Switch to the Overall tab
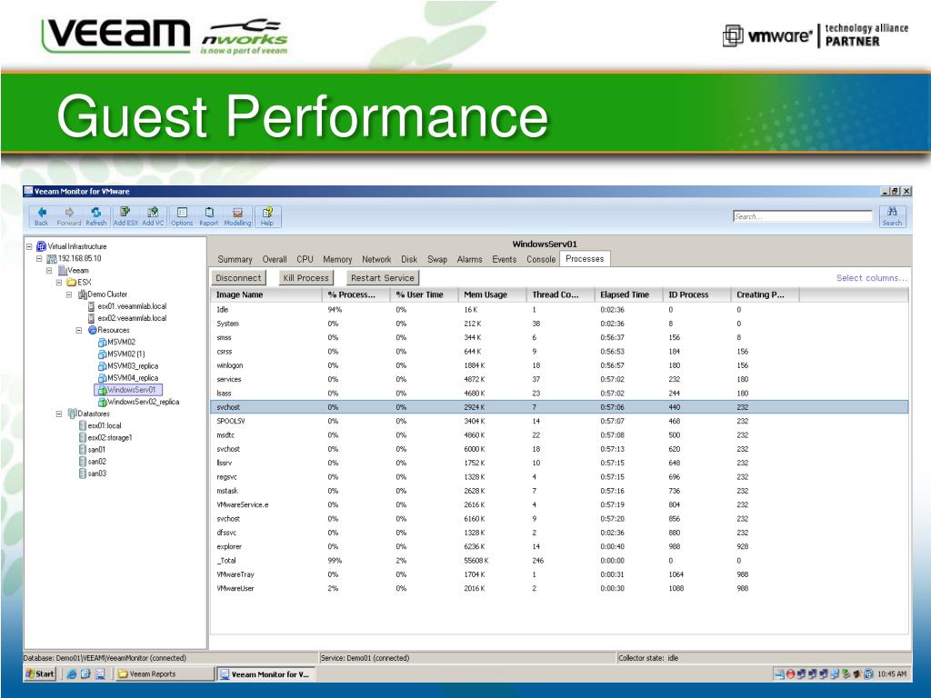Viewport: 931px width, 698px height. click(x=275, y=259)
